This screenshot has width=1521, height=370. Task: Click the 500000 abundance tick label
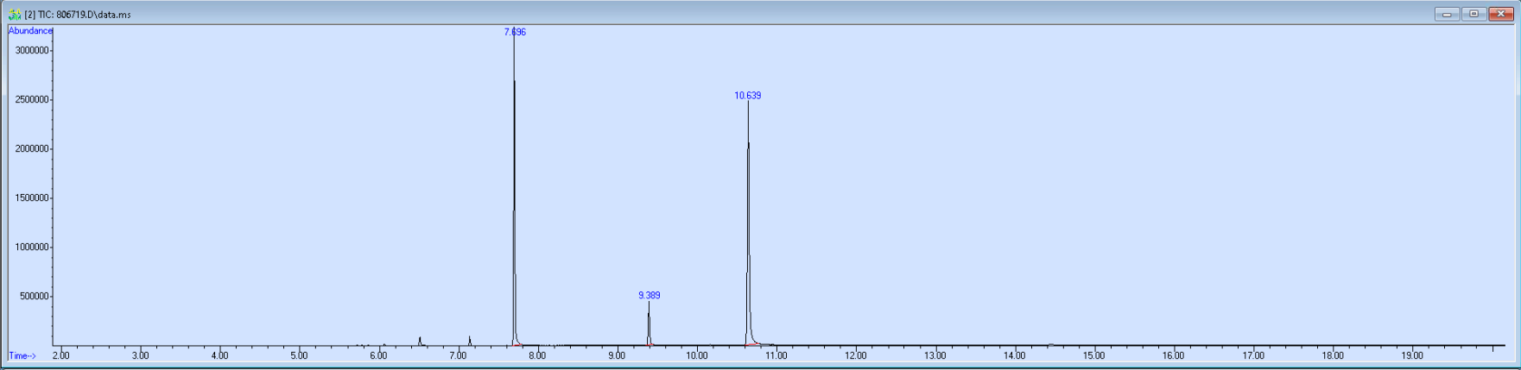35,296
